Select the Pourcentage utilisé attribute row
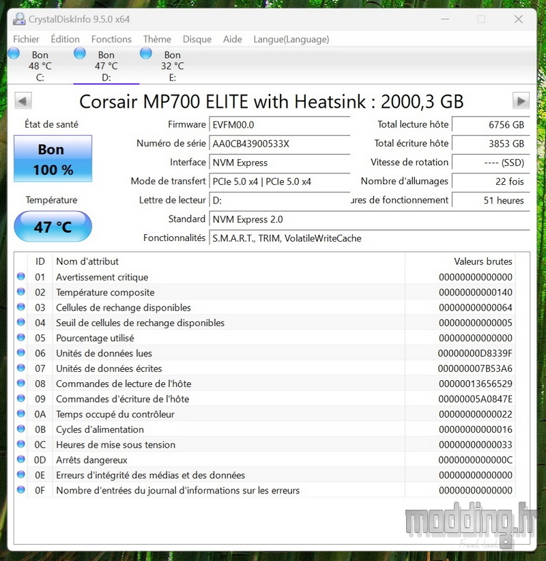546x561 pixels. [265, 338]
